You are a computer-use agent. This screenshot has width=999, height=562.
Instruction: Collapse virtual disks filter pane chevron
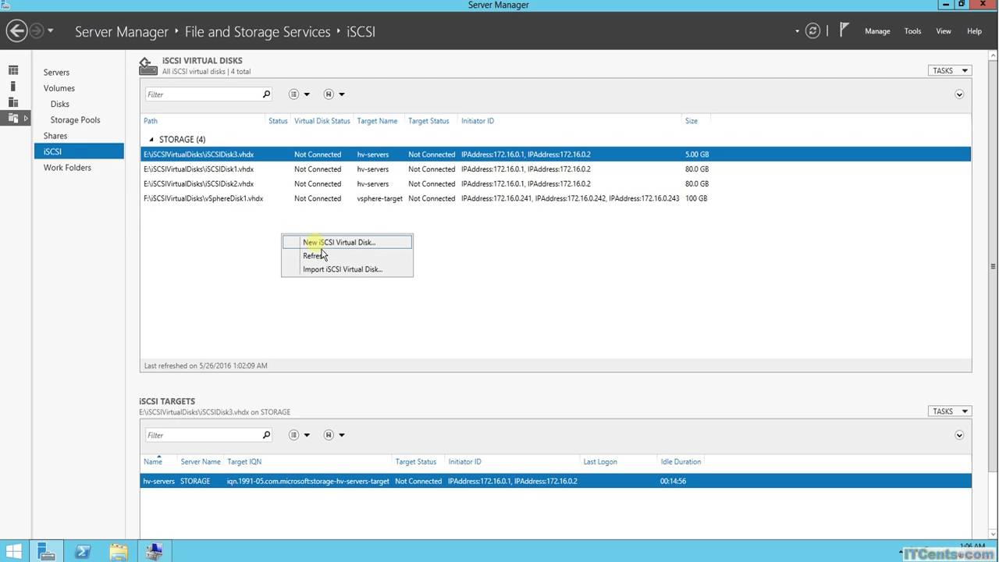pyautogui.click(x=959, y=94)
